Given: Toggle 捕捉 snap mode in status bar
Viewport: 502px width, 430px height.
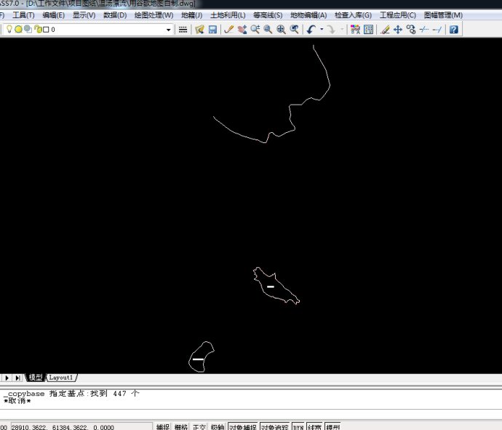Looking at the screenshot, I should click(163, 426).
